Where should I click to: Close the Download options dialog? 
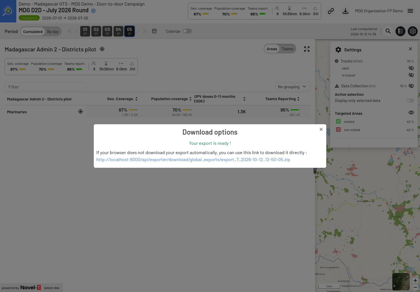[x=321, y=129]
